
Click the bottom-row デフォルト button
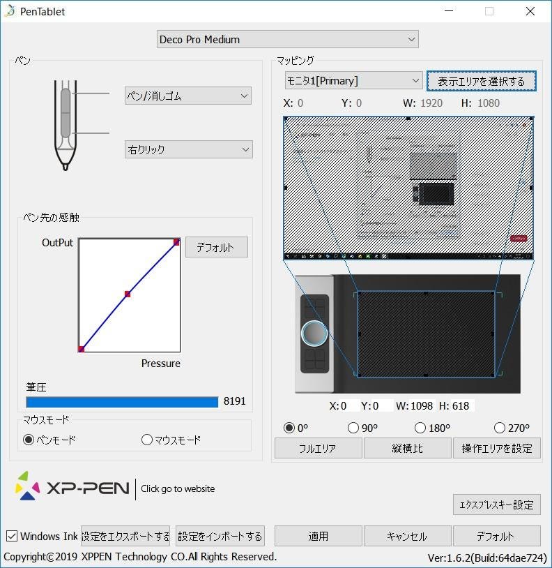pyautogui.click(x=497, y=536)
